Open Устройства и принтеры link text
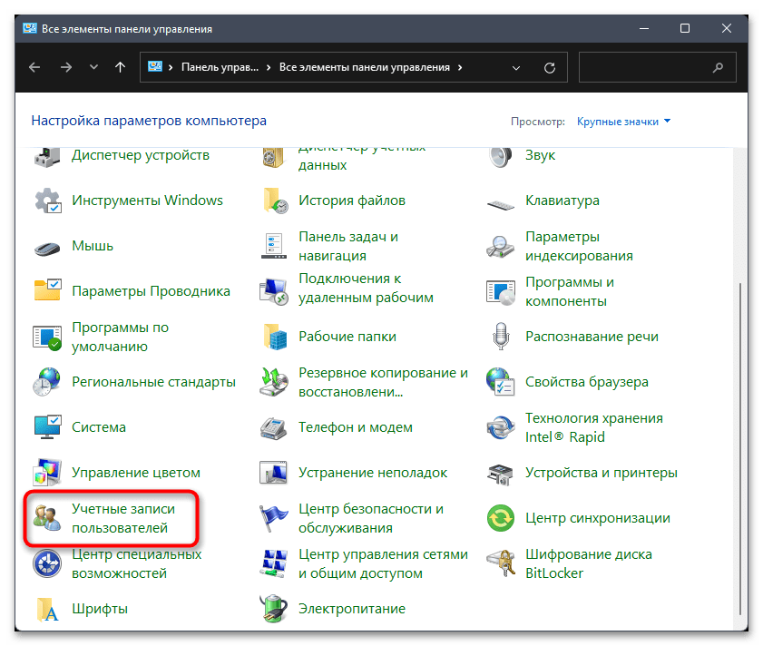 click(x=601, y=473)
